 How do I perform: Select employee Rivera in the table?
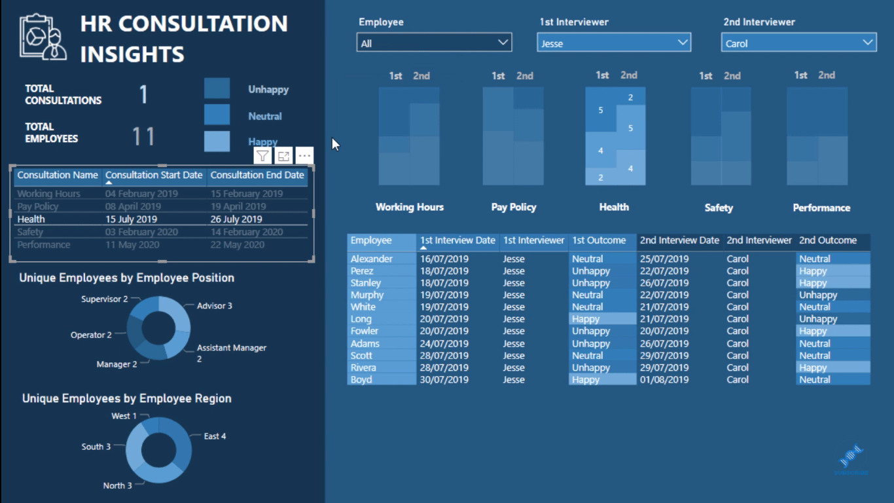pyautogui.click(x=382, y=367)
